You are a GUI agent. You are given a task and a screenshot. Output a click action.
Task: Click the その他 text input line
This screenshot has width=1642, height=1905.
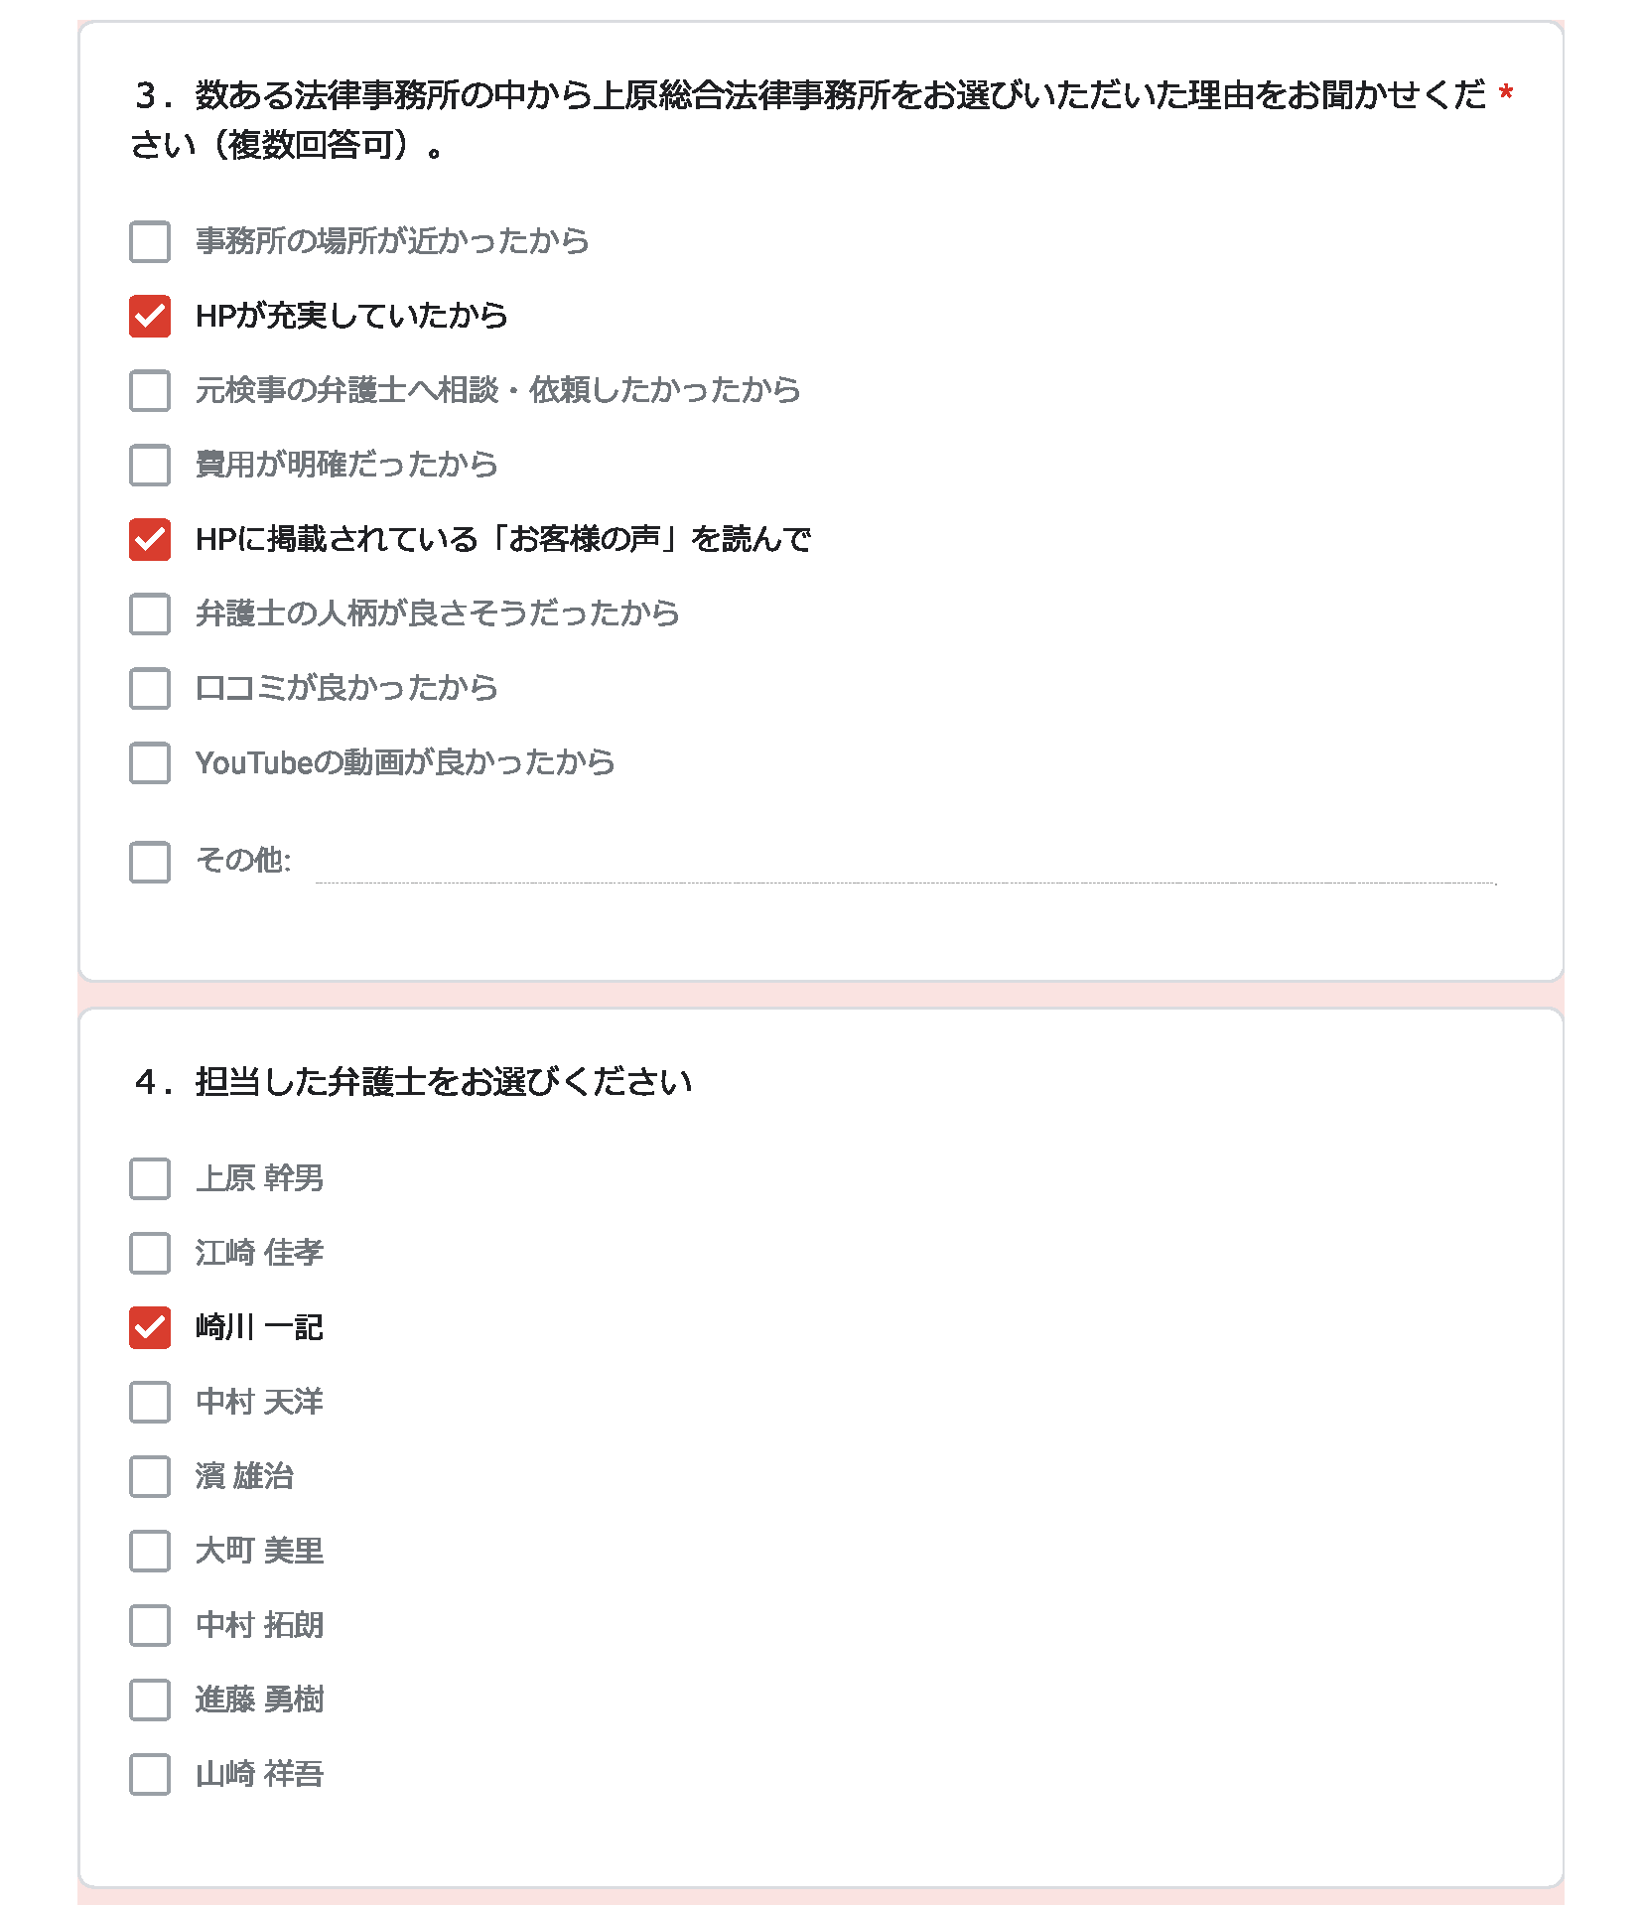pyautogui.click(x=905, y=864)
